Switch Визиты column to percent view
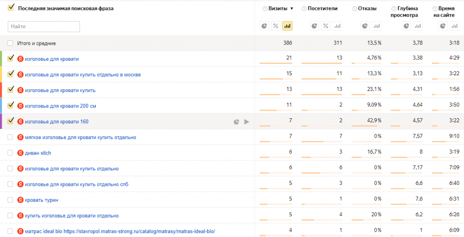 click(275, 26)
